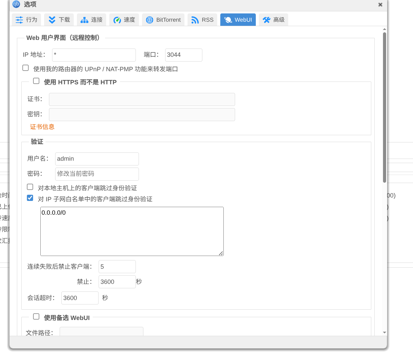Click the qBittorrent logo icon in title bar
Viewport: 413px width, 353px height.
[16, 4]
